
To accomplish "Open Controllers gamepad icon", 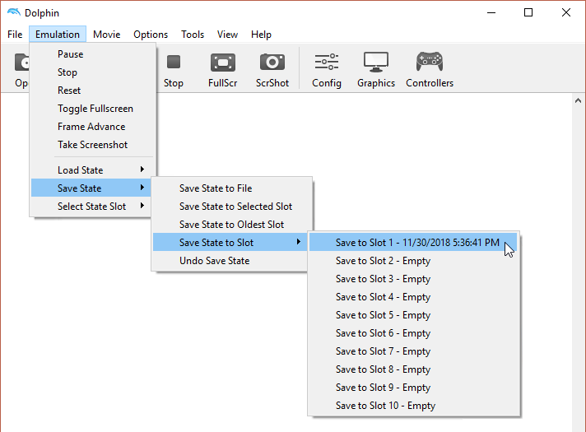I will (x=430, y=62).
